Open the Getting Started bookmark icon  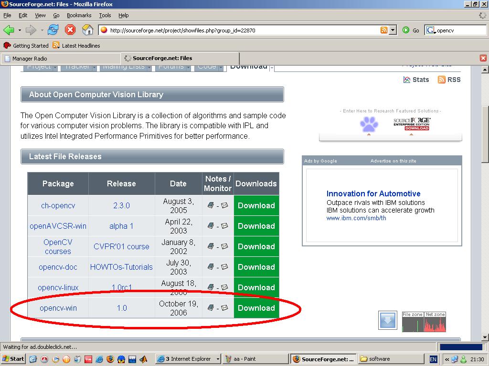[7, 45]
